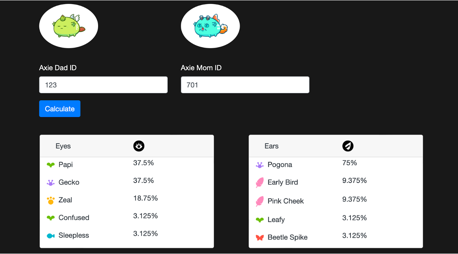
Task: Click the green plant icon beside Leafy
Action: pyautogui.click(x=260, y=220)
